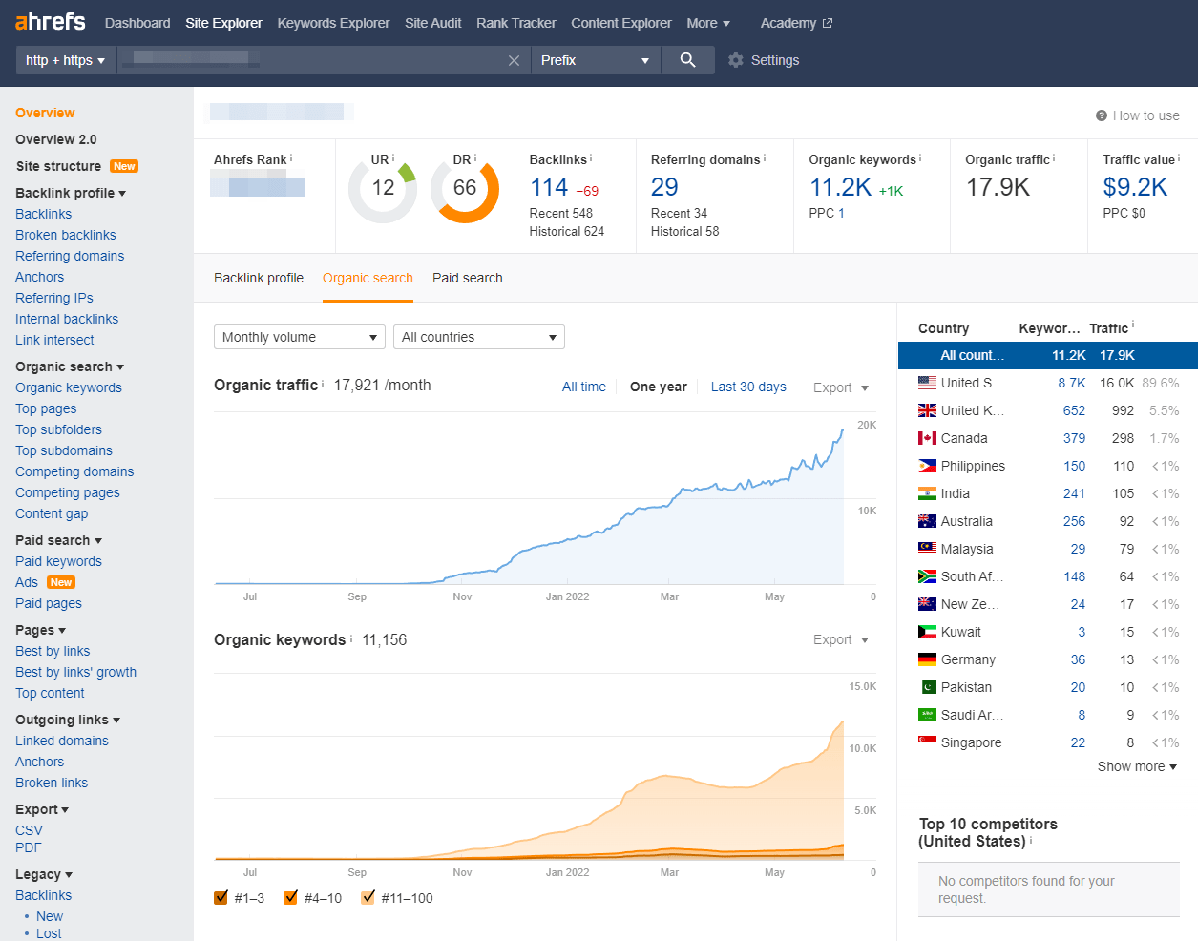Toggle the #1–3 keyword positions checkbox
The image size is (1198, 941).
click(x=221, y=897)
